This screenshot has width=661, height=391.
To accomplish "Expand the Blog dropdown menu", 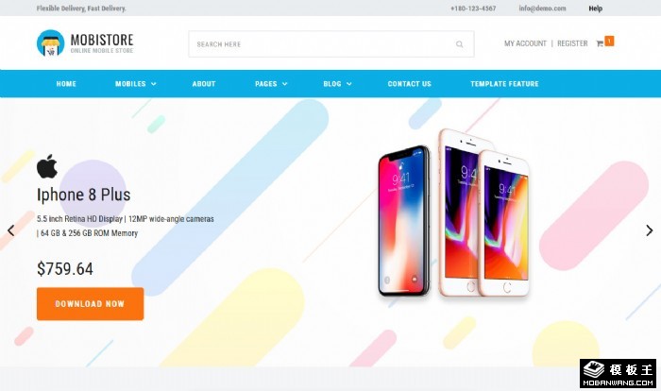I will pyautogui.click(x=337, y=84).
